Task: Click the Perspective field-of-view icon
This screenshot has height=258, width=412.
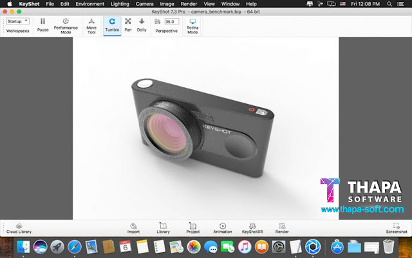Action: click(x=157, y=21)
